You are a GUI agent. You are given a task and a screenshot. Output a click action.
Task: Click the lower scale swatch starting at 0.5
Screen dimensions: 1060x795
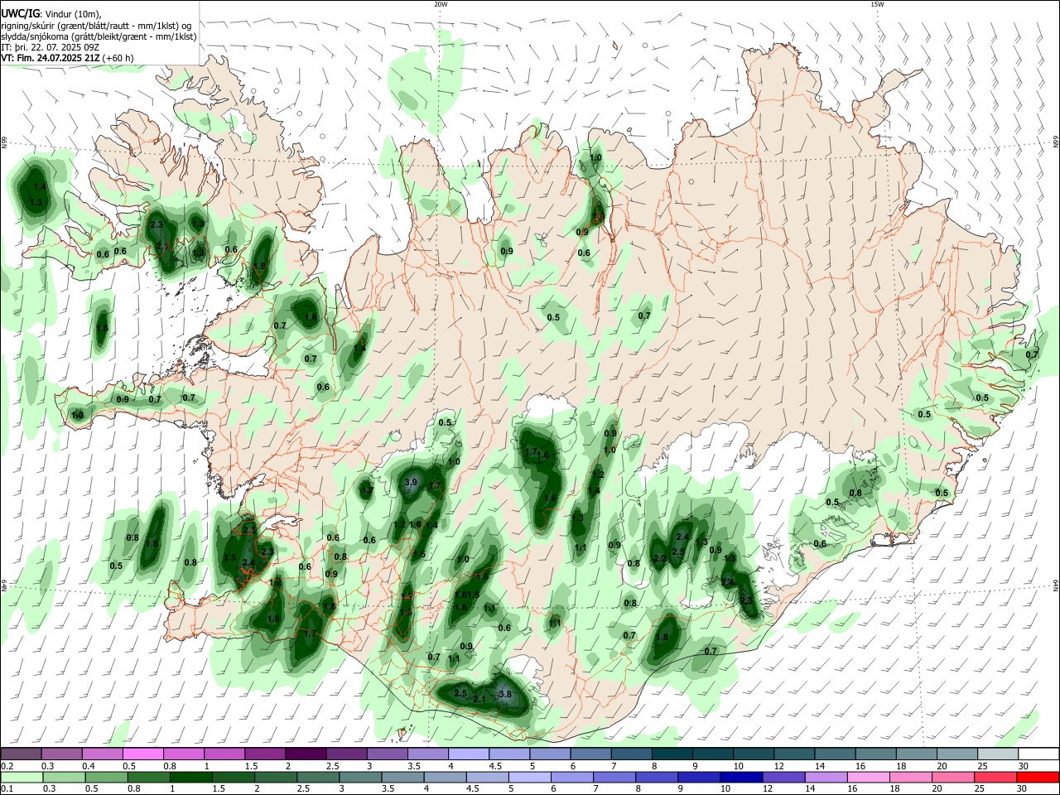(106, 778)
